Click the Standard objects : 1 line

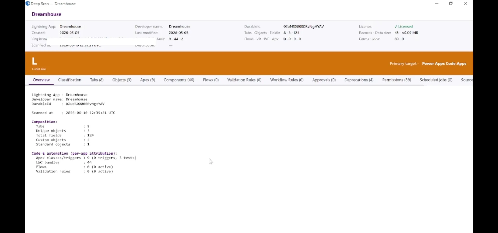[x=63, y=144]
